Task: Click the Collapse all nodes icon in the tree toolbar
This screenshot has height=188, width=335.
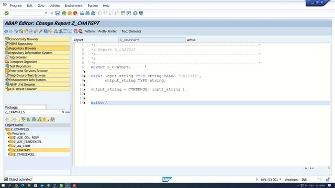Action: pyautogui.click(x=28, y=120)
